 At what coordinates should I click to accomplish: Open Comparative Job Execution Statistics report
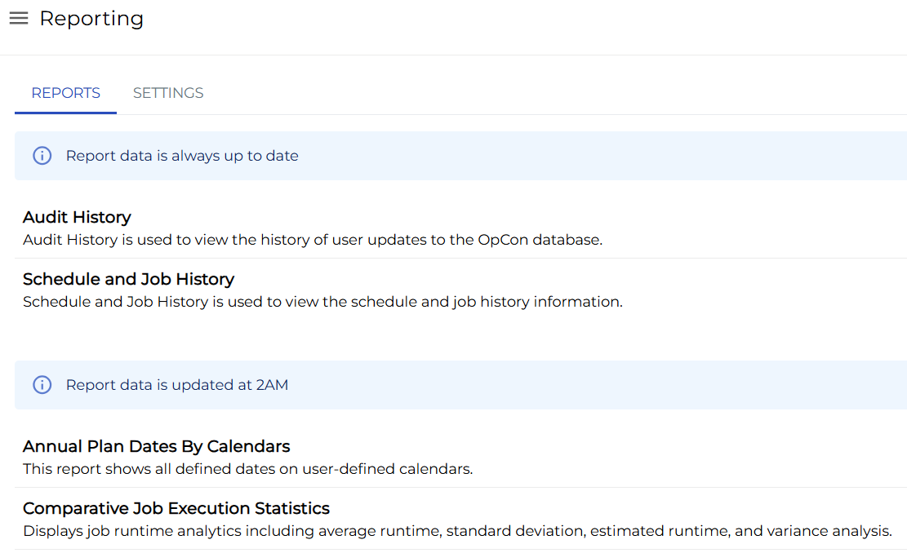click(176, 508)
